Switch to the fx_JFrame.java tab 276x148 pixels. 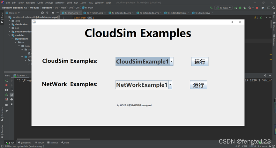[203, 13]
